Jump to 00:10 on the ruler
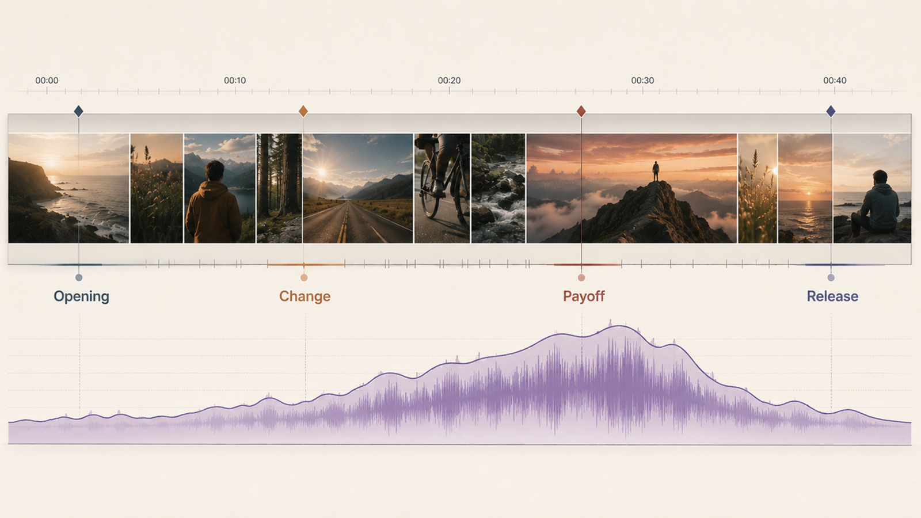The image size is (921, 518). 235,81
